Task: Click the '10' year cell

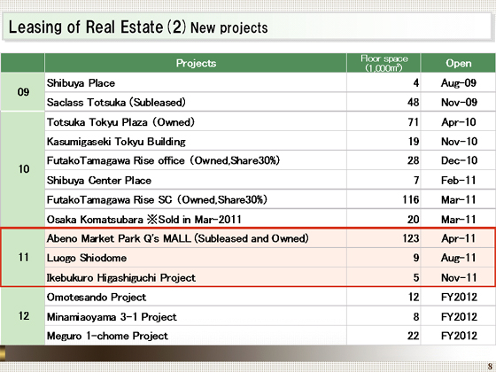Action: point(23,169)
